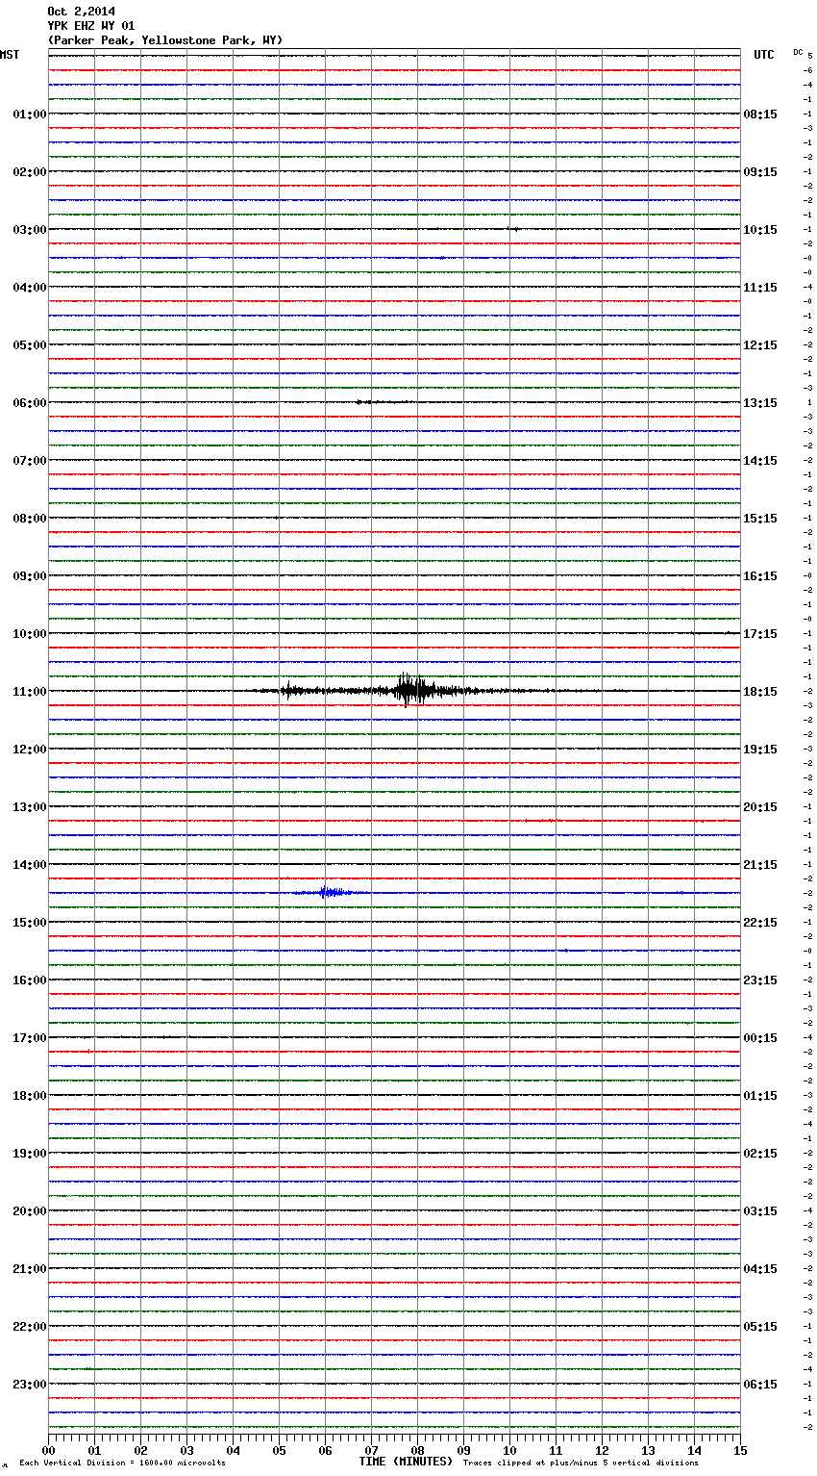The width and height of the screenshot is (817, 1476).
Task: Click the blue seismic event on the 14:30 trace
Action: tap(329, 892)
